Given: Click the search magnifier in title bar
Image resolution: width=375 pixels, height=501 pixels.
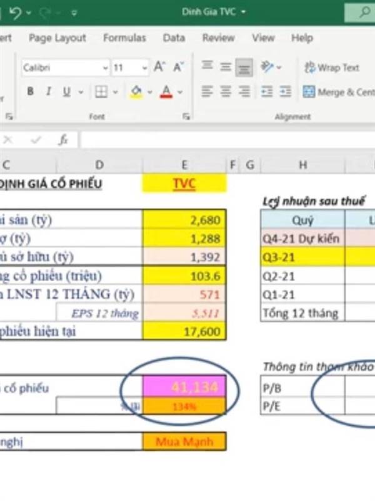Looking at the screenshot, I should 364,12.
